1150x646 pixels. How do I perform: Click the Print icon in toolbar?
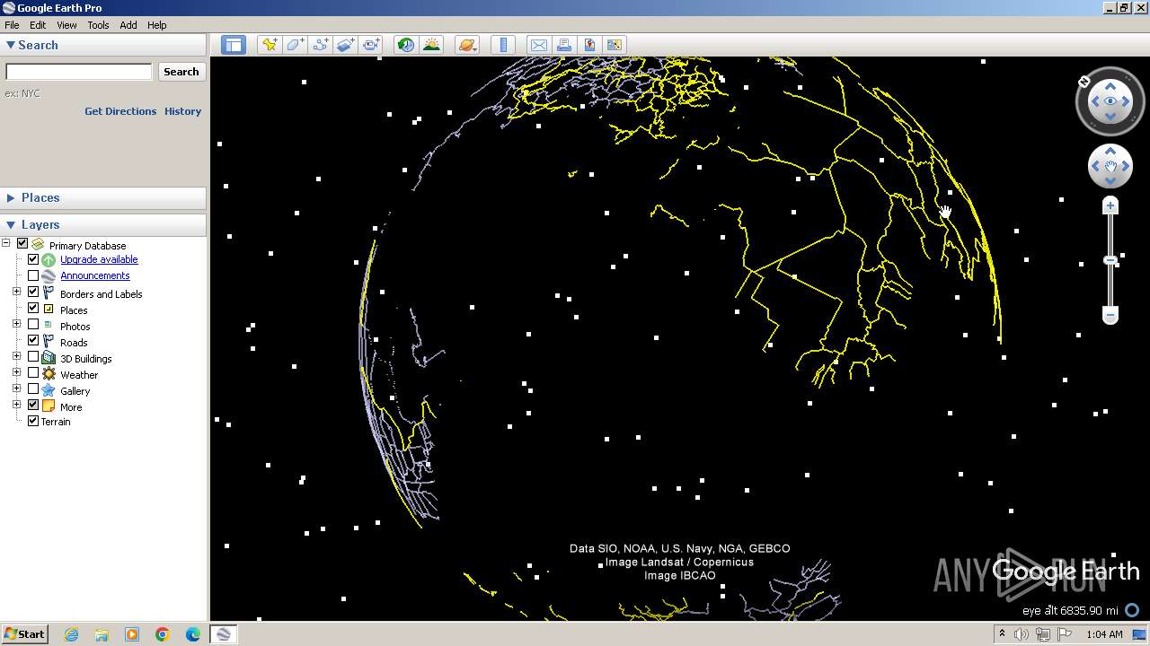[x=564, y=45]
